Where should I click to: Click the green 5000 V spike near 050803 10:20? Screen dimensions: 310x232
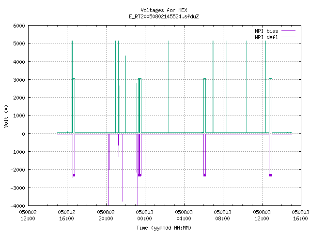[247, 87]
